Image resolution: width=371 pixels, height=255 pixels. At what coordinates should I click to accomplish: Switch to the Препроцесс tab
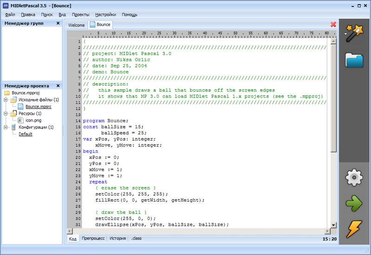(x=93, y=238)
